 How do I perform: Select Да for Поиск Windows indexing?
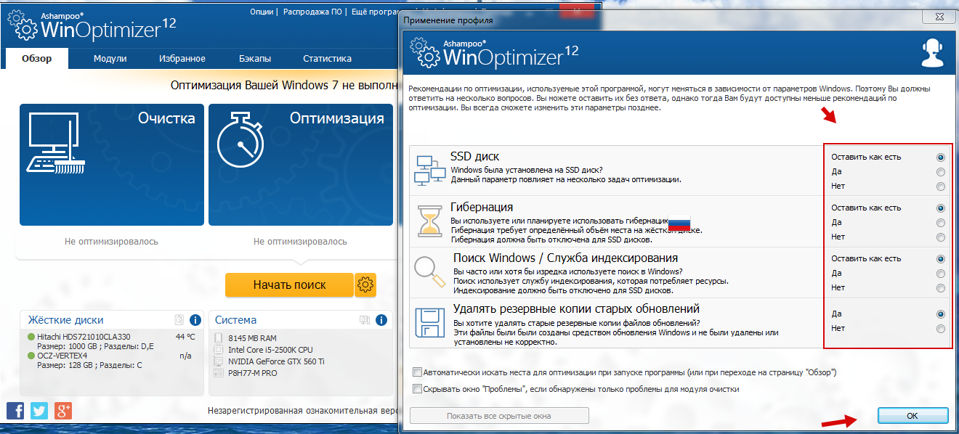click(941, 274)
